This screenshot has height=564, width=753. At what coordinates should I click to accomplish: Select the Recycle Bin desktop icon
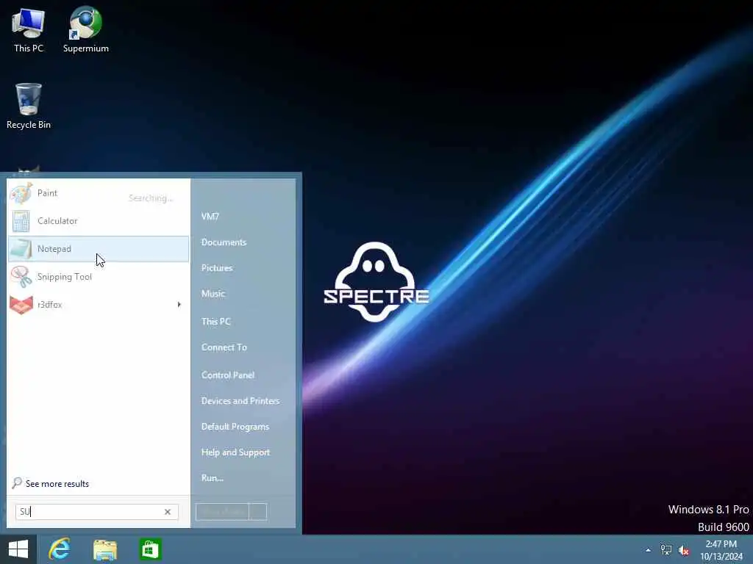pos(29,106)
